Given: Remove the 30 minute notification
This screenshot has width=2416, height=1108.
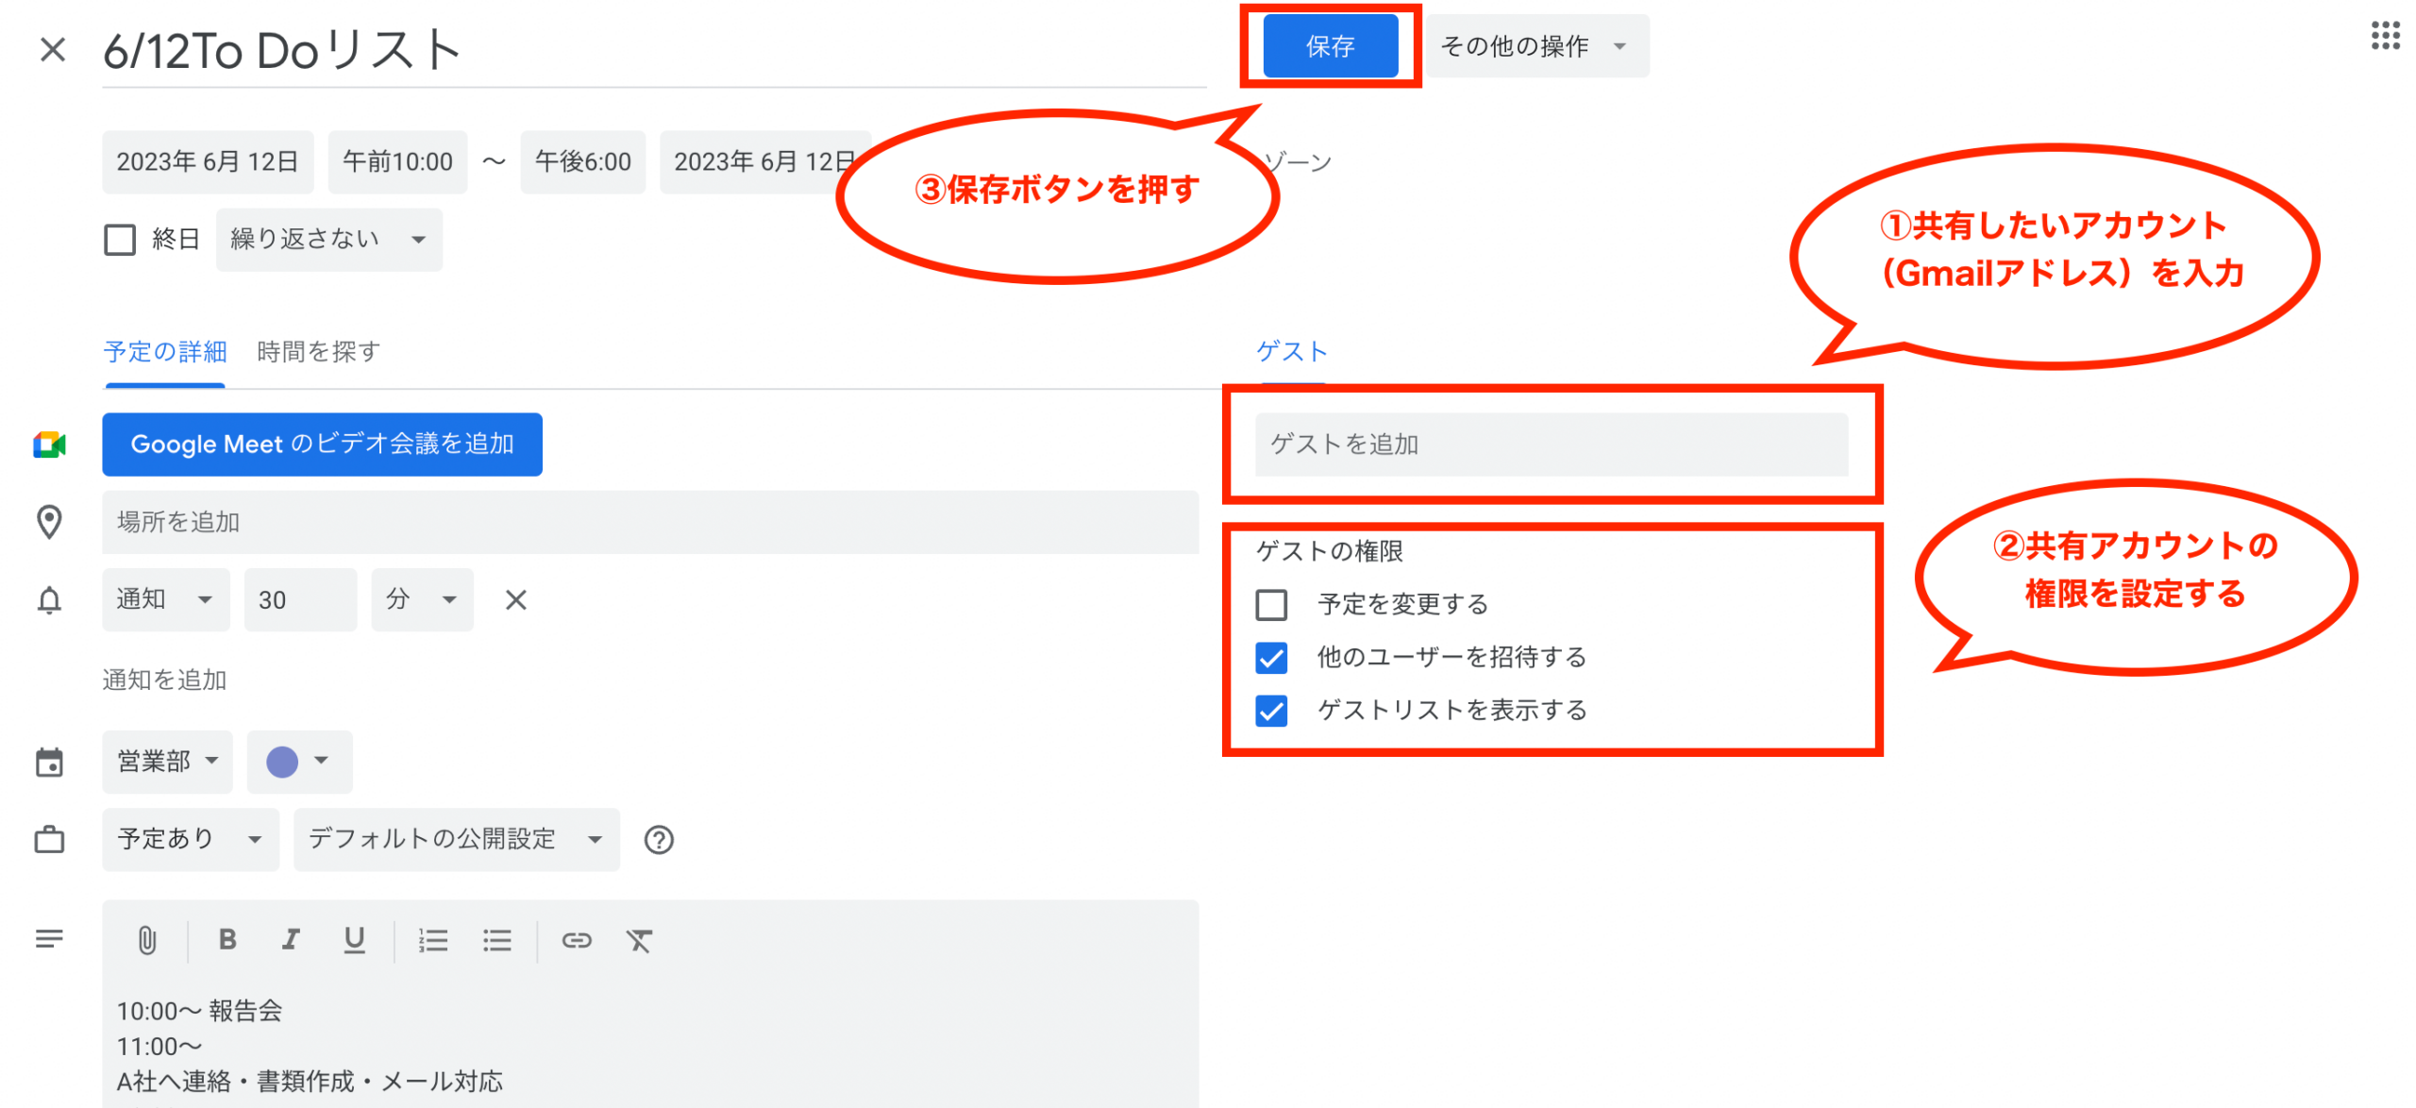Looking at the screenshot, I should [x=515, y=600].
